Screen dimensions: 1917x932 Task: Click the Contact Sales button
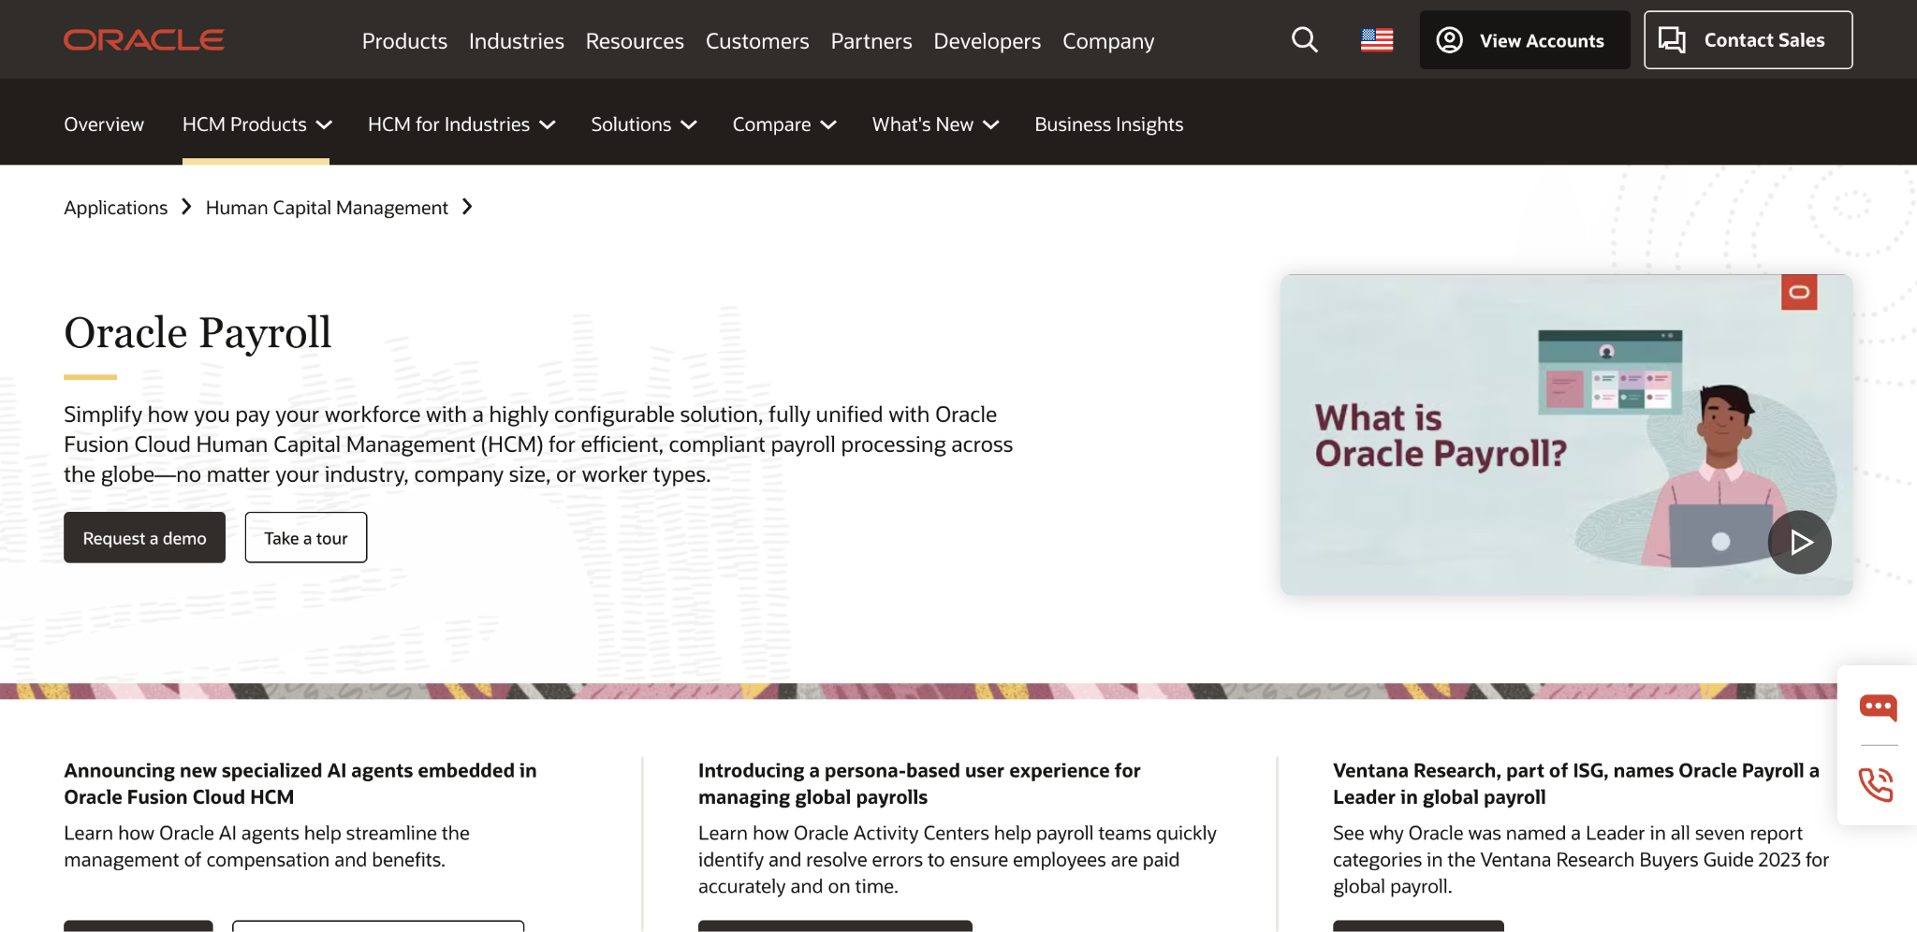[x=1747, y=40]
